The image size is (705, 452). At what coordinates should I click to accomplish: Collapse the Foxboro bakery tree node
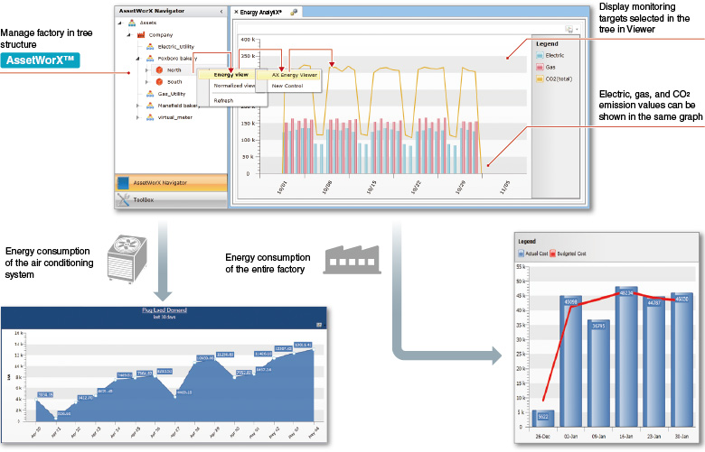coord(138,58)
